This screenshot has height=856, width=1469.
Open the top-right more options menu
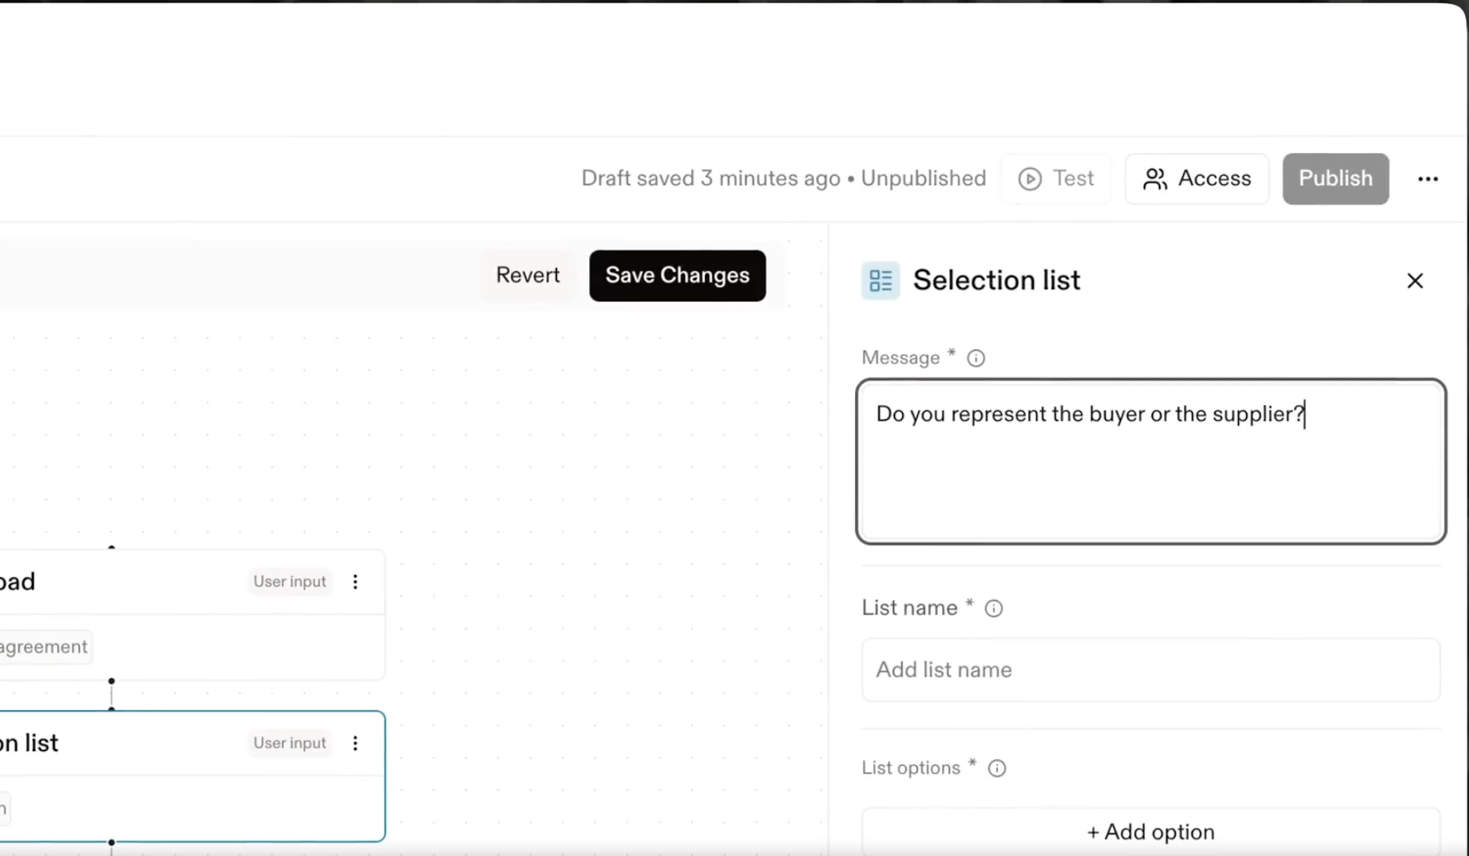click(1427, 180)
